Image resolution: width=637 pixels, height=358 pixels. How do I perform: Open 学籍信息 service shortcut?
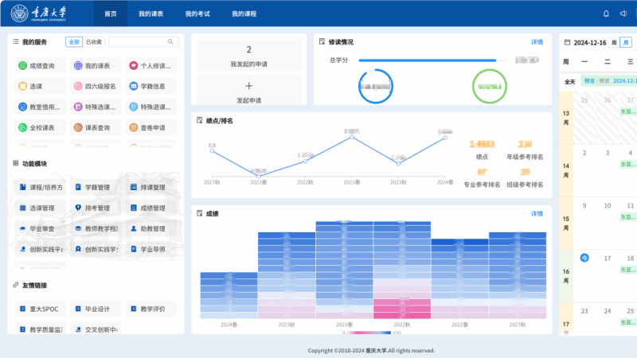(x=134, y=86)
